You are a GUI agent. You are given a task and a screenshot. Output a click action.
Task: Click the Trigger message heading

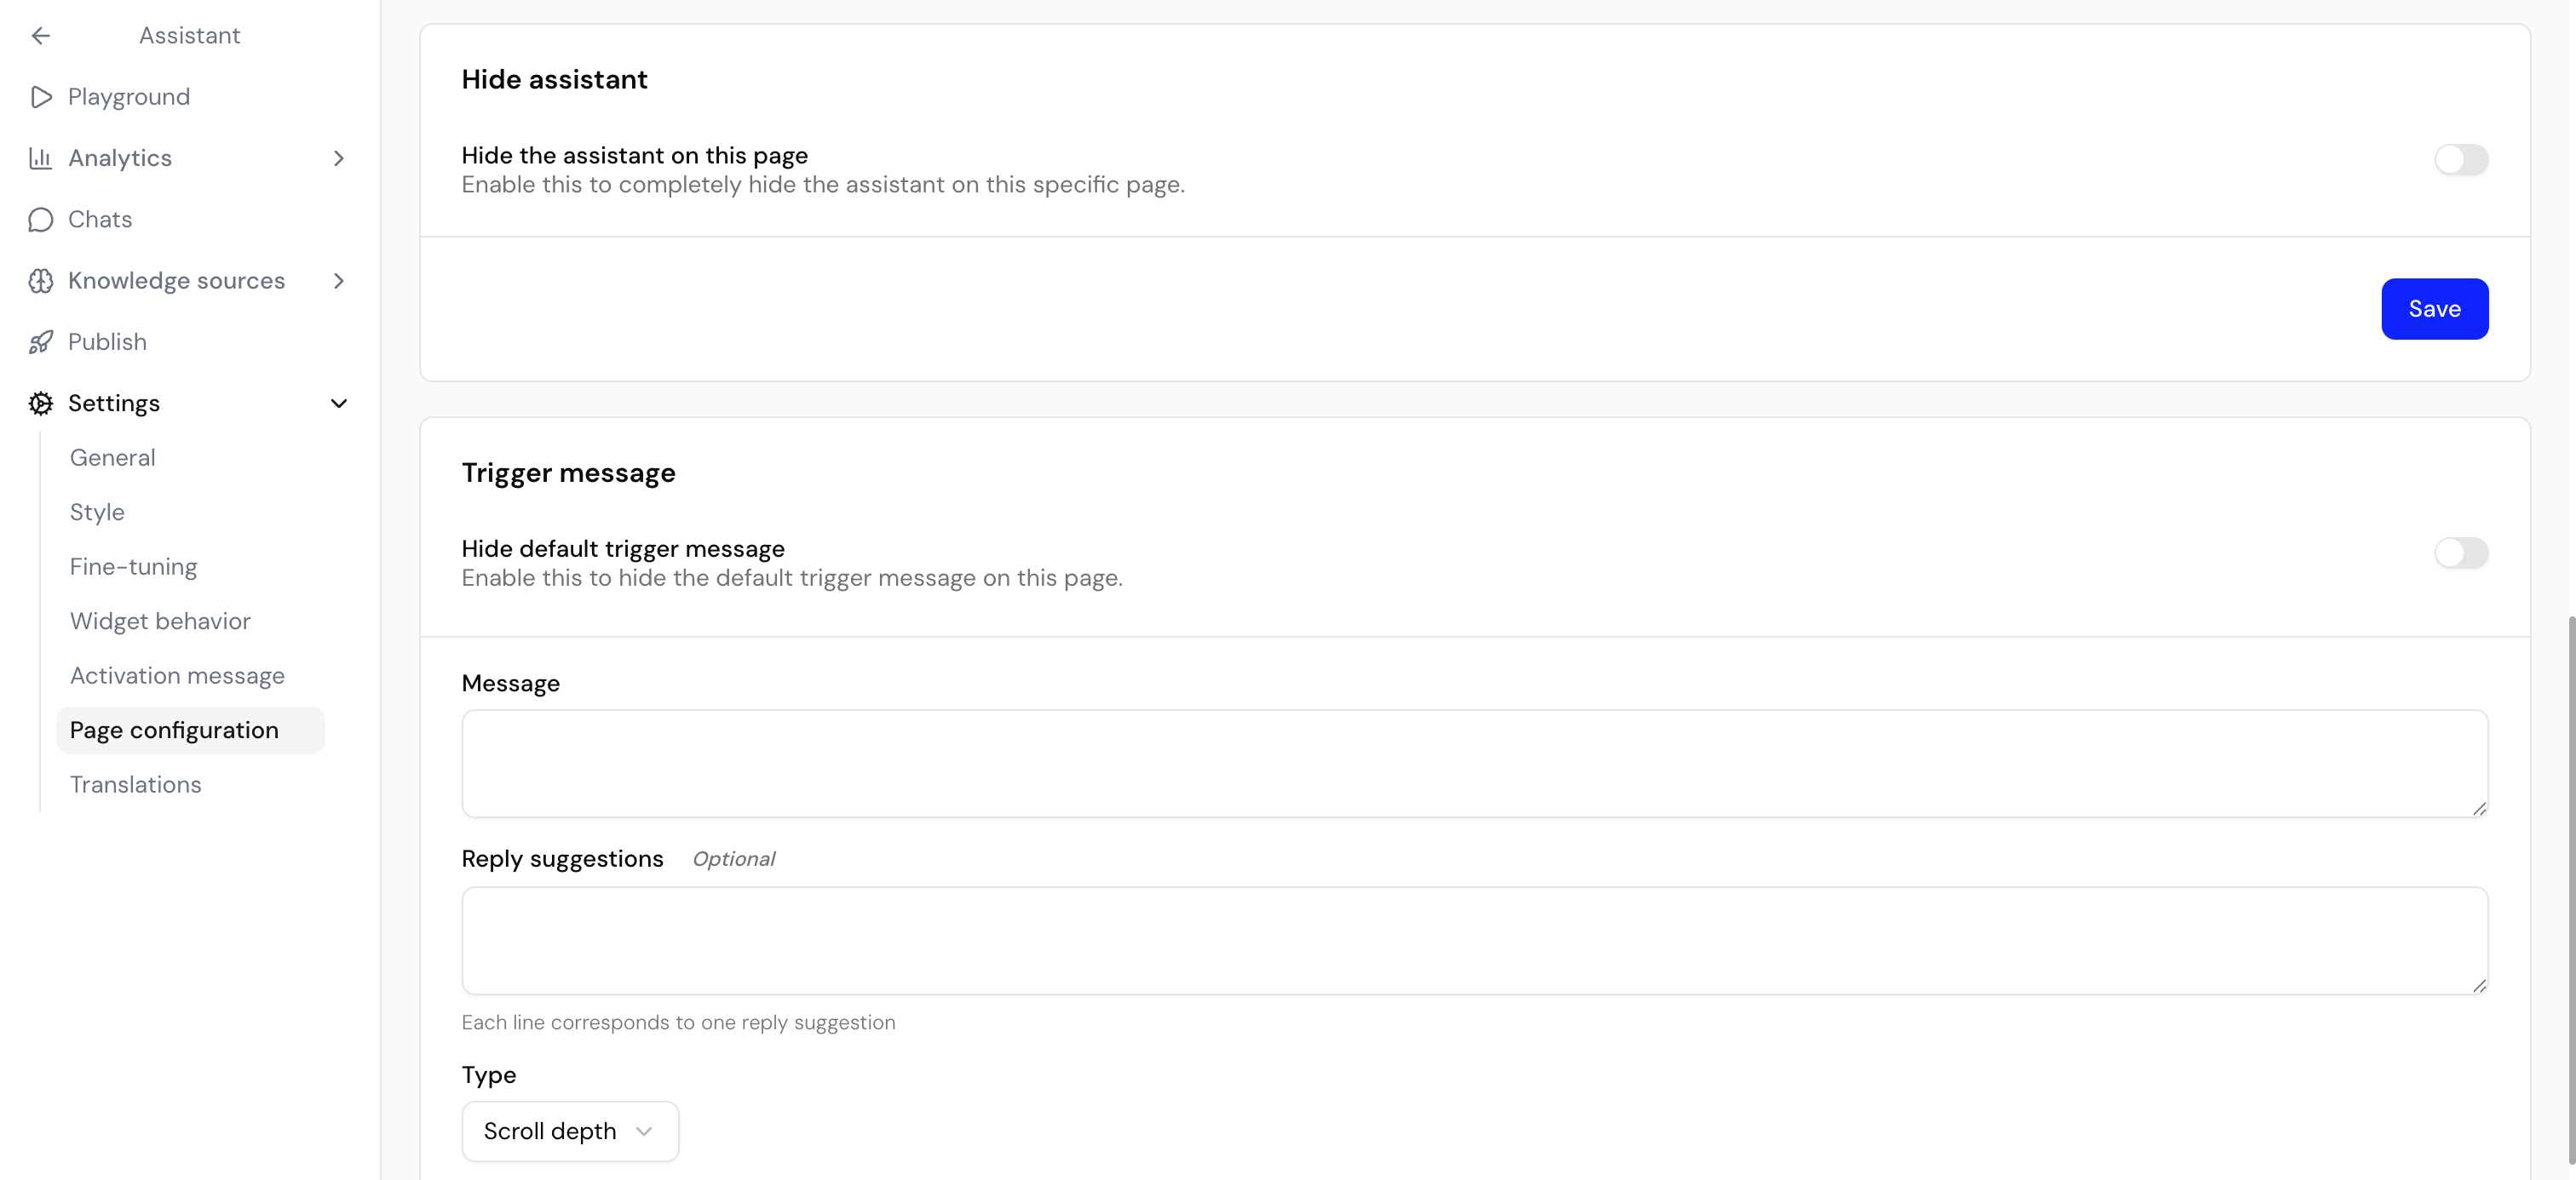(x=568, y=473)
